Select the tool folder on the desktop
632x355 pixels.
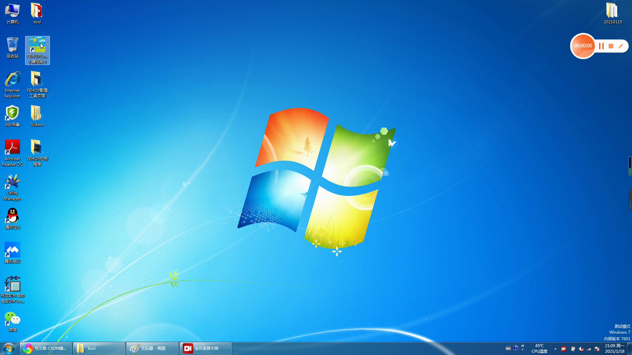pyautogui.click(x=37, y=14)
